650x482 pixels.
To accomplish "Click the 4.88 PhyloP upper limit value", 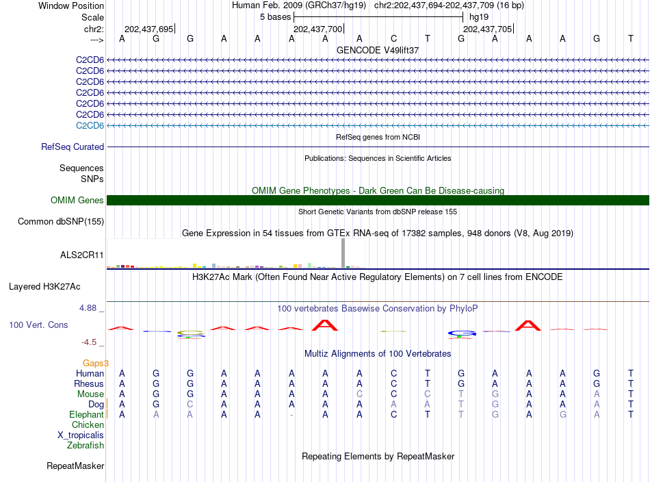I will [88, 308].
